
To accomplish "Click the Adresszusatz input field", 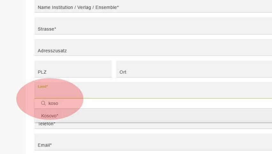I will [153, 48].
